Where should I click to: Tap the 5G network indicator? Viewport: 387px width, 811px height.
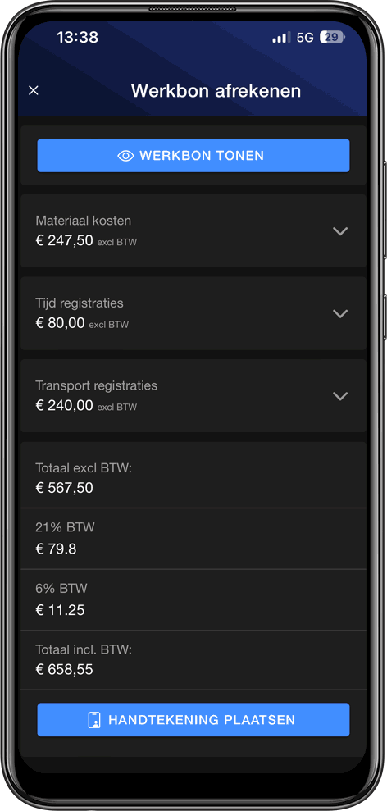point(305,37)
